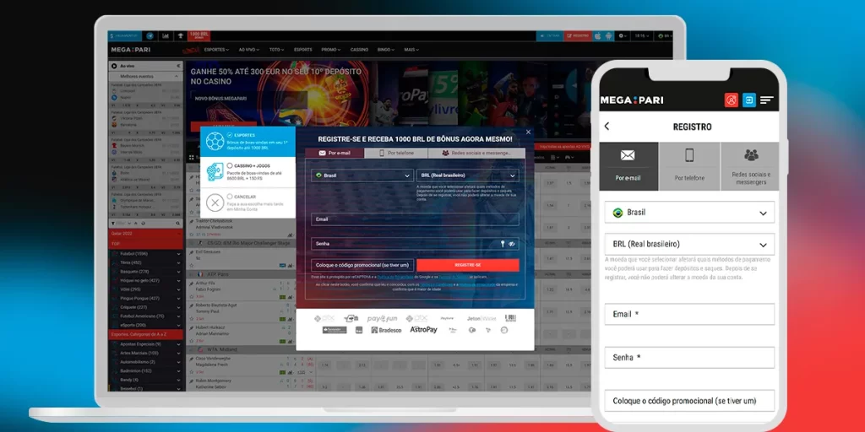The height and width of the screenshot is (432, 865).
Task: Click the promo code field in desktop popup
Action: (x=362, y=265)
